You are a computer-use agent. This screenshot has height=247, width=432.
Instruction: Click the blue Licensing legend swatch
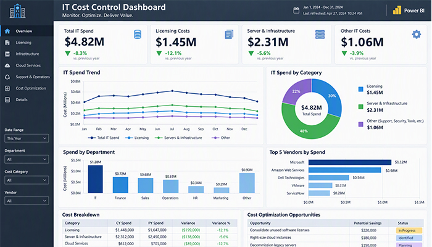360,89
